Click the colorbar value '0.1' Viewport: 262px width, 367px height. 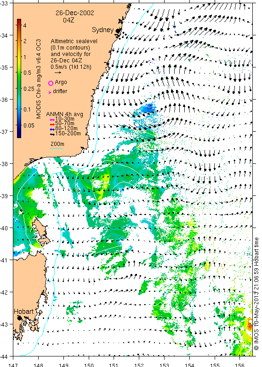click(x=27, y=110)
